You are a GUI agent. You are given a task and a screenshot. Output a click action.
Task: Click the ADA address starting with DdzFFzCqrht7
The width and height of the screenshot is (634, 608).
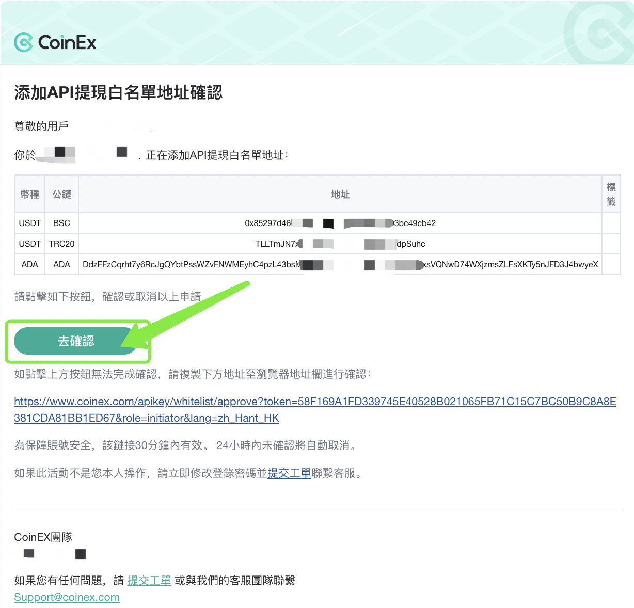340,265
